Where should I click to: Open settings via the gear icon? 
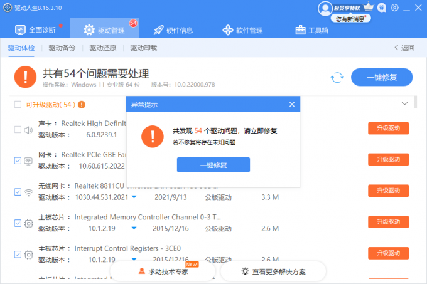click(395, 8)
